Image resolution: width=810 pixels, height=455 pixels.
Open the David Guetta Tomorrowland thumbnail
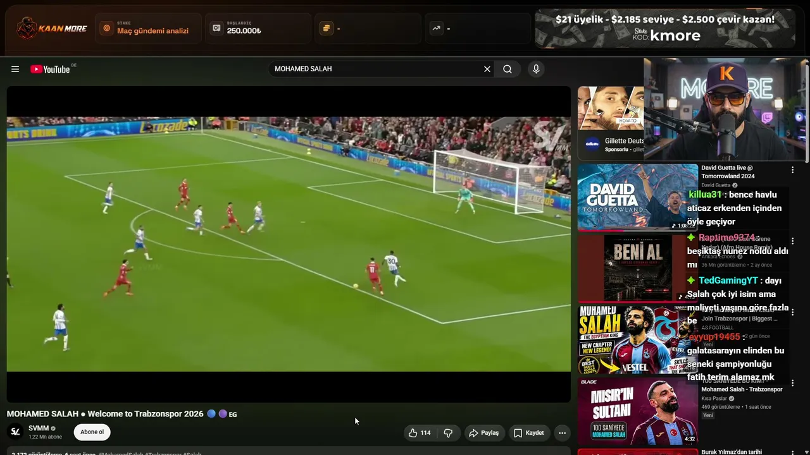coord(638,197)
